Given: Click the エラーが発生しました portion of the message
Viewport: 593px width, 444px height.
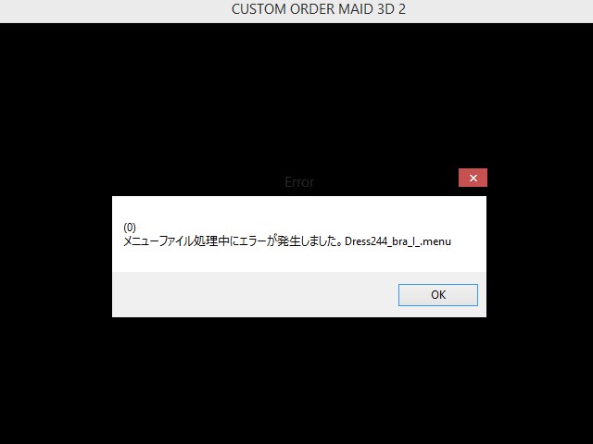Looking at the screenshot, I should tap(286, 241).
